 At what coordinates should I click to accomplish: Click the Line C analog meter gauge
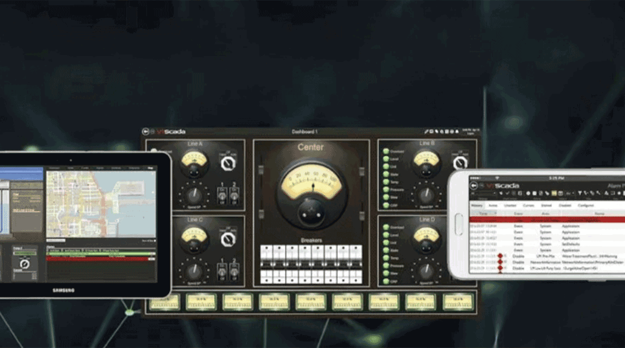[x=194, y=240]
